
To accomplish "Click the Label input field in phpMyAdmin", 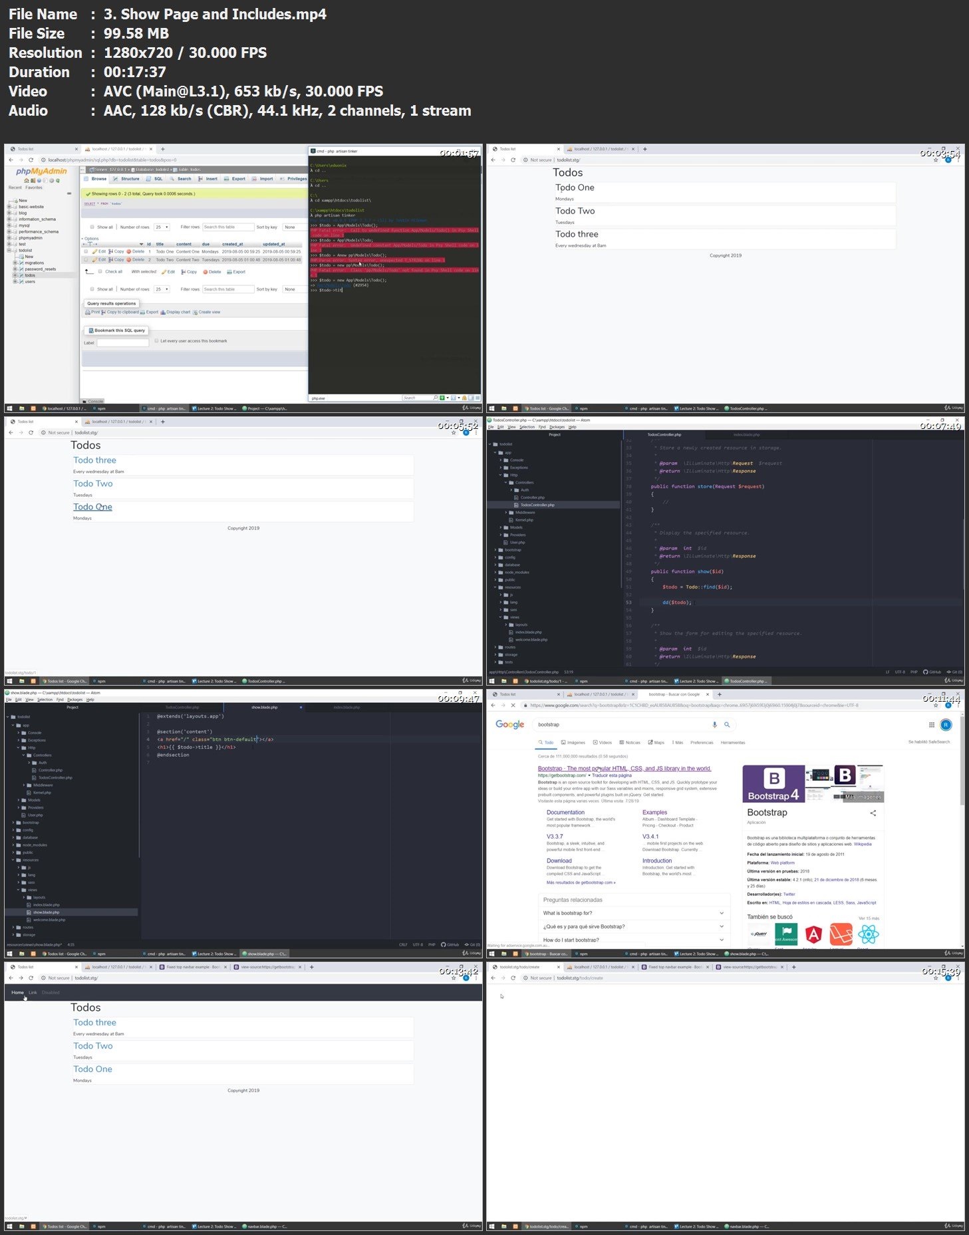I will [x=123, y=343].
